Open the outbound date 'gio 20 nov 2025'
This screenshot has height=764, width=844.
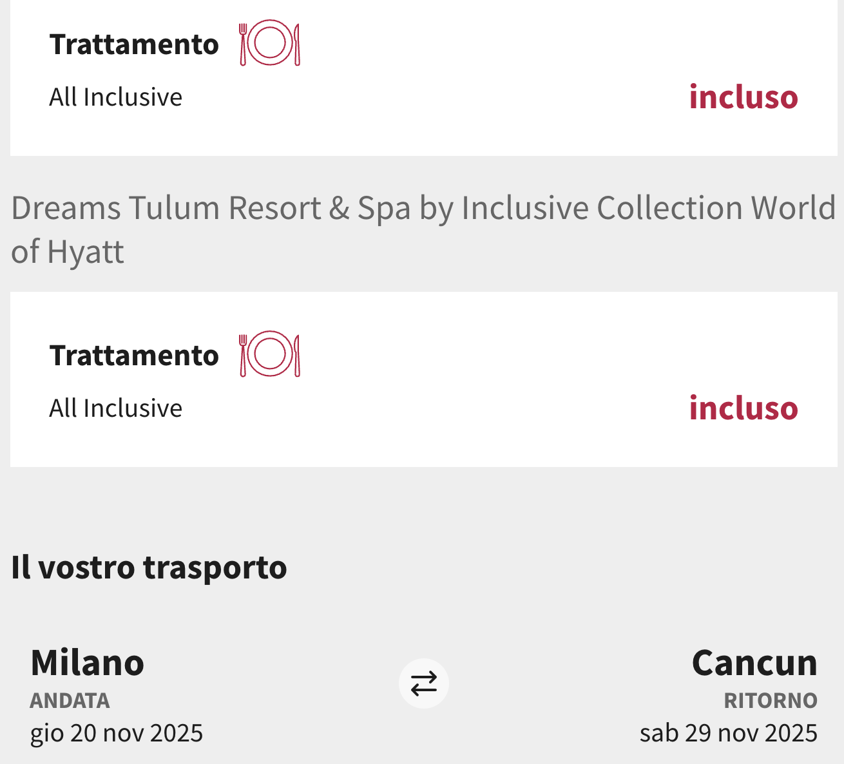(117, 733)
